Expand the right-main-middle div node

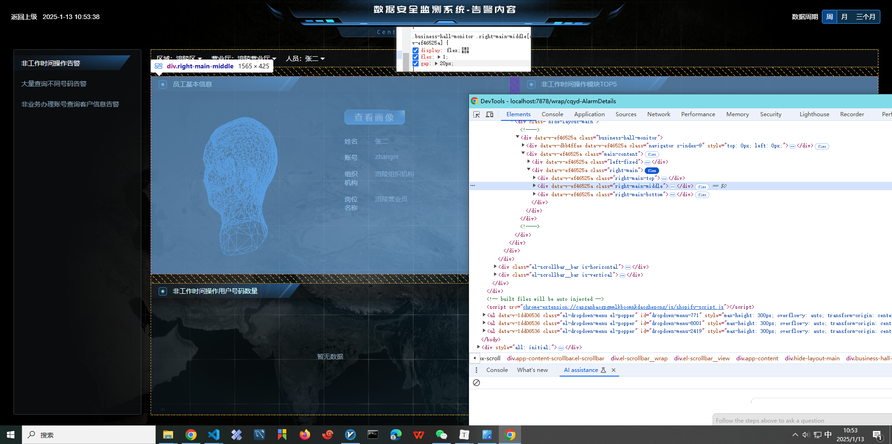(534, 186)
